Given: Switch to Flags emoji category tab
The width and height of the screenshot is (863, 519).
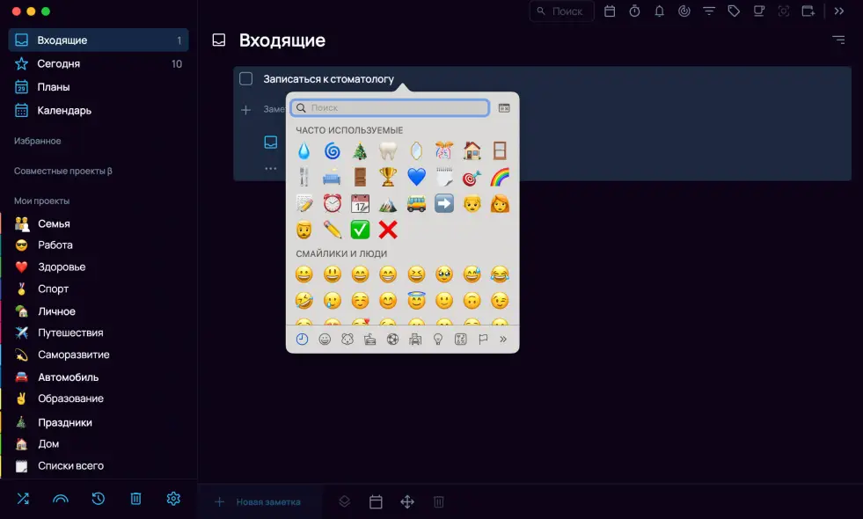Looking at the screenshot, I should [x=483, y=340].
